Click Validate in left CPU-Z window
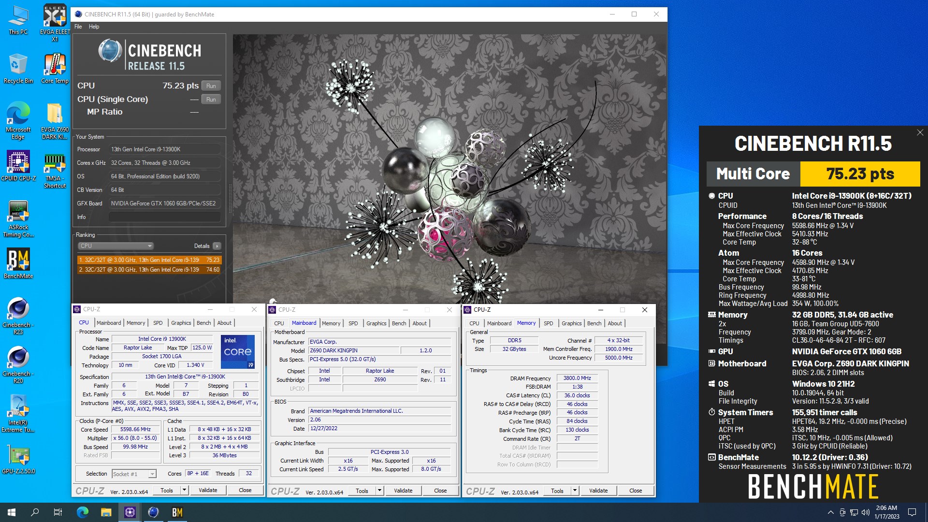Viewport: 928px width, 522px height. pyautogui.click(x=208, y=490)
